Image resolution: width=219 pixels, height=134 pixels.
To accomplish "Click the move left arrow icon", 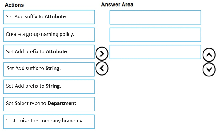I will click(102, 68).
